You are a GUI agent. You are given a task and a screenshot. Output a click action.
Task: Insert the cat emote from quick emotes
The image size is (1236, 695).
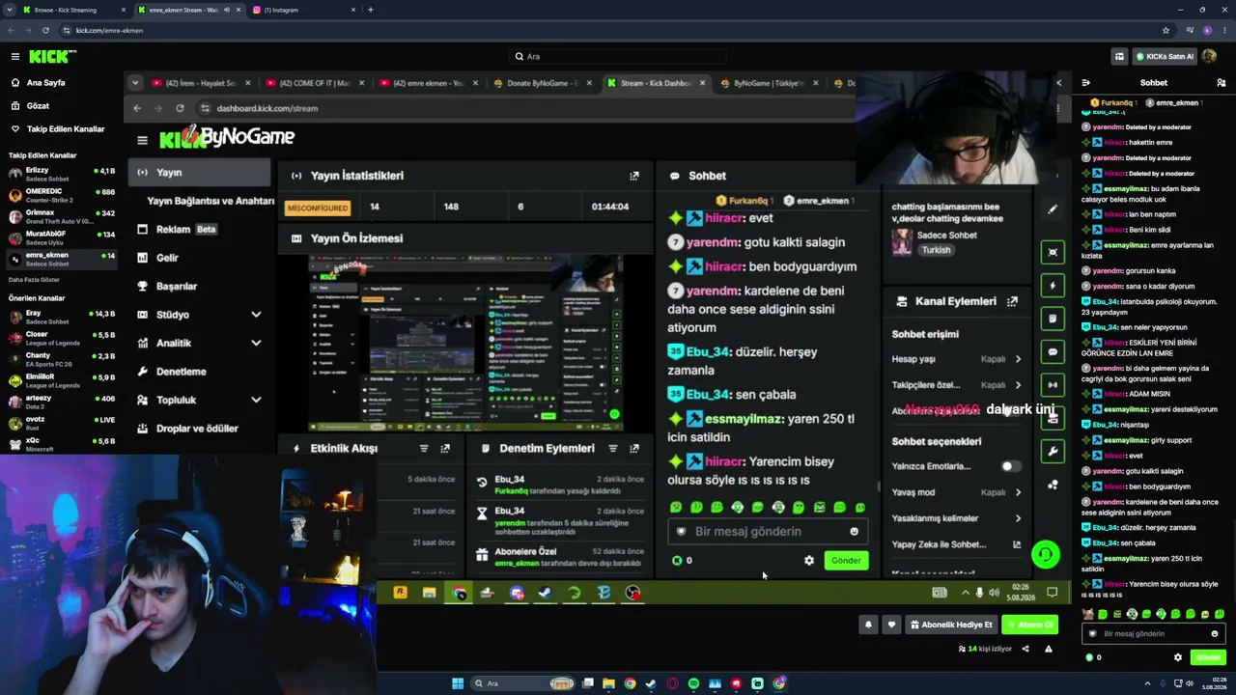point(1088,615)
